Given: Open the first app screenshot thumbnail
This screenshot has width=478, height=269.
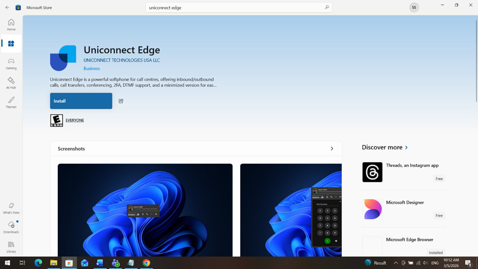Looking at the screenshot, I should tap(145, 210).
